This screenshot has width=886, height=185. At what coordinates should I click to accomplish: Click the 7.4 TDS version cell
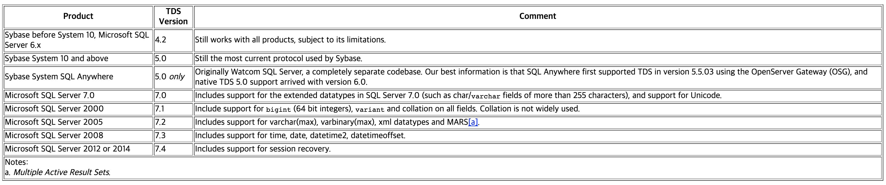click(x=173, y=149)
